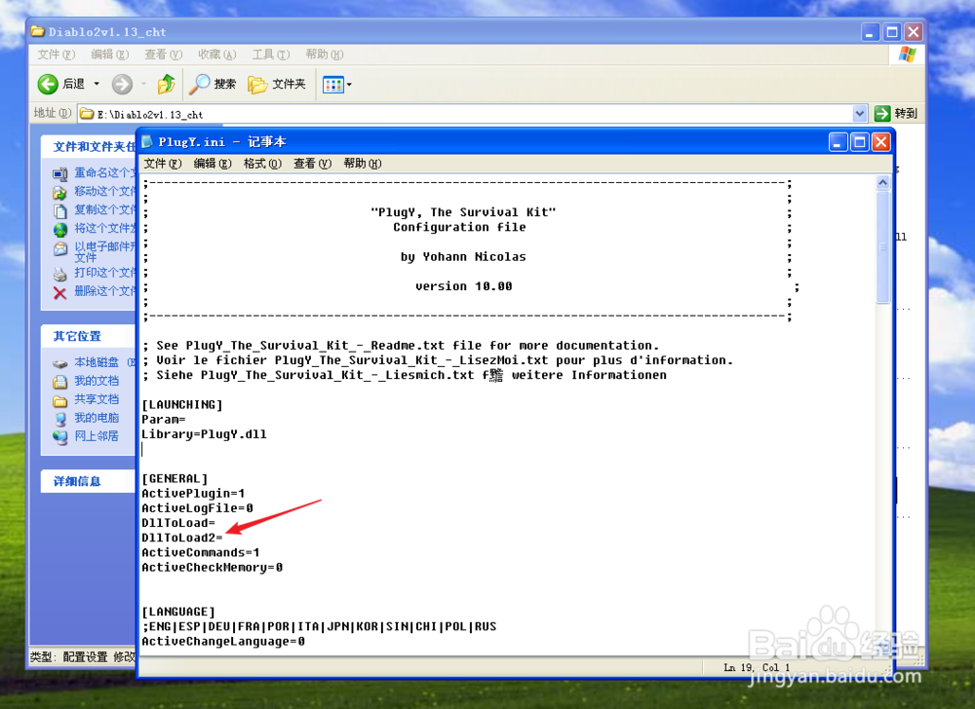Open My Network Places (网上邻居) icon
The image size is (975, 709).
click(x=59, y=437)
